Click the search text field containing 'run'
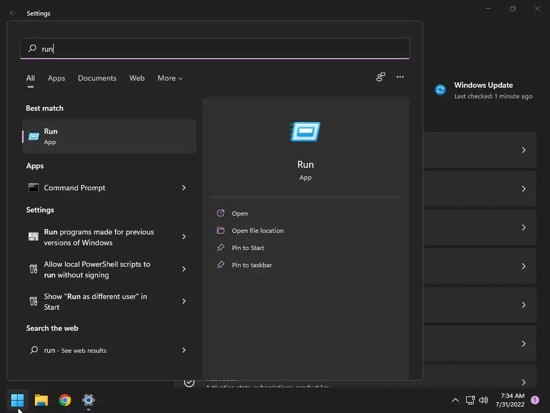The image size is (550, 413). coord(215,48)
